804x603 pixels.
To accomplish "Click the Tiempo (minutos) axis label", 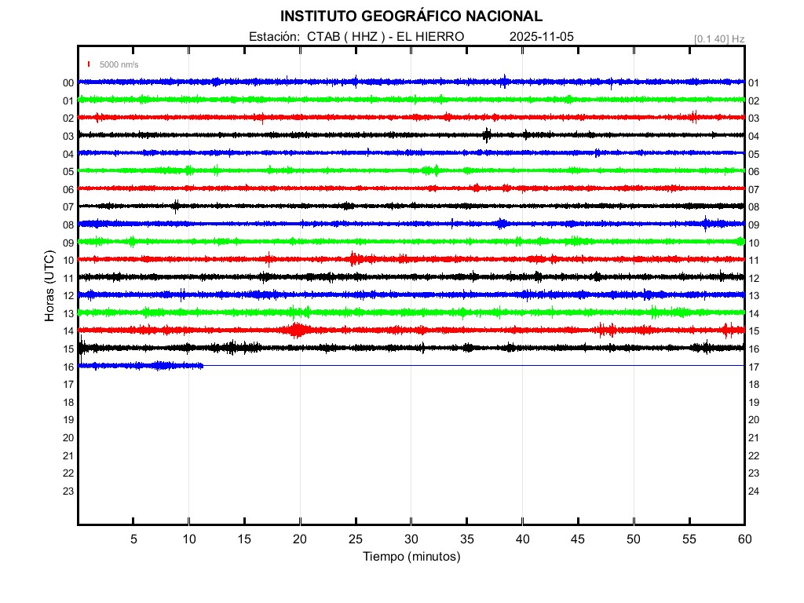I will pos(411,557).
